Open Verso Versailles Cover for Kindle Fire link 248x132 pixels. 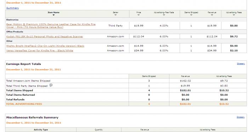coord(40,50)
